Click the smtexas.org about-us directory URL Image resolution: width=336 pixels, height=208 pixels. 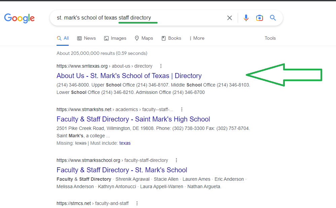pyautogui.click(x=104, y=66)
